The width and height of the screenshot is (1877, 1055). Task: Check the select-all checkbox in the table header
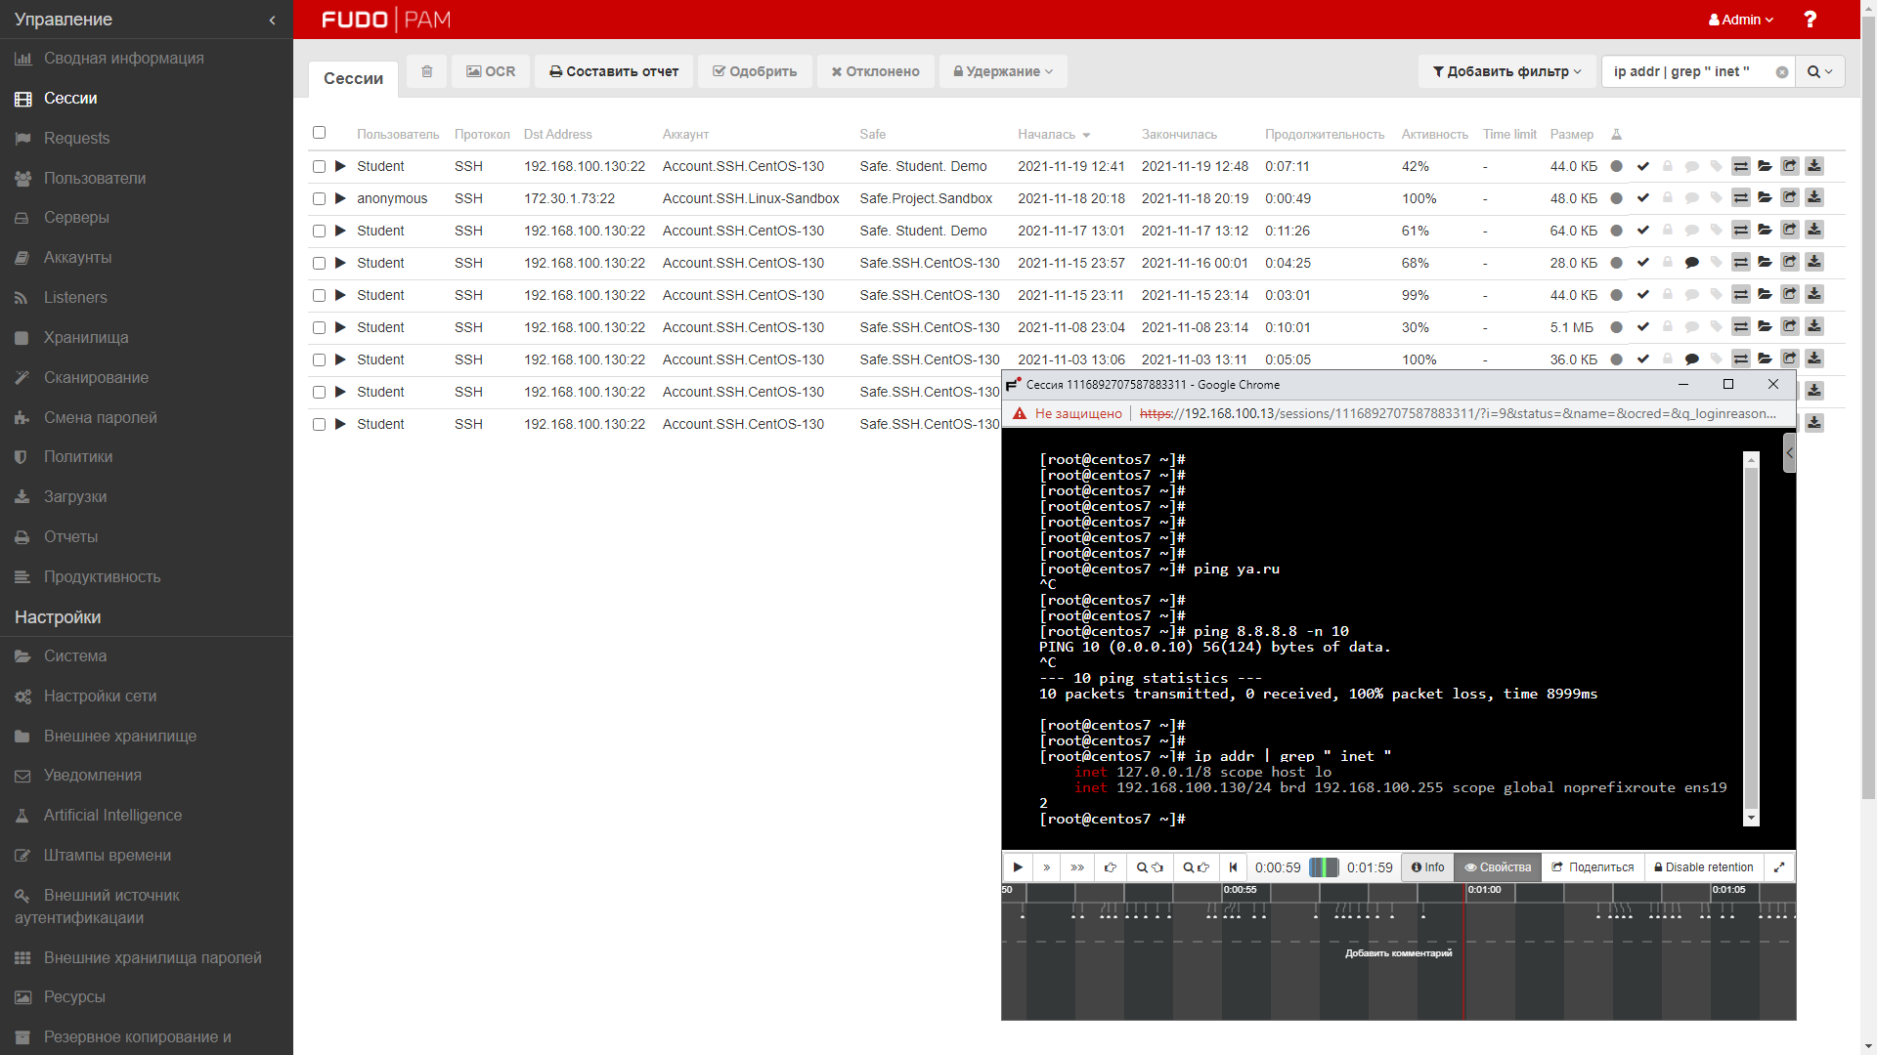(319, 133)
